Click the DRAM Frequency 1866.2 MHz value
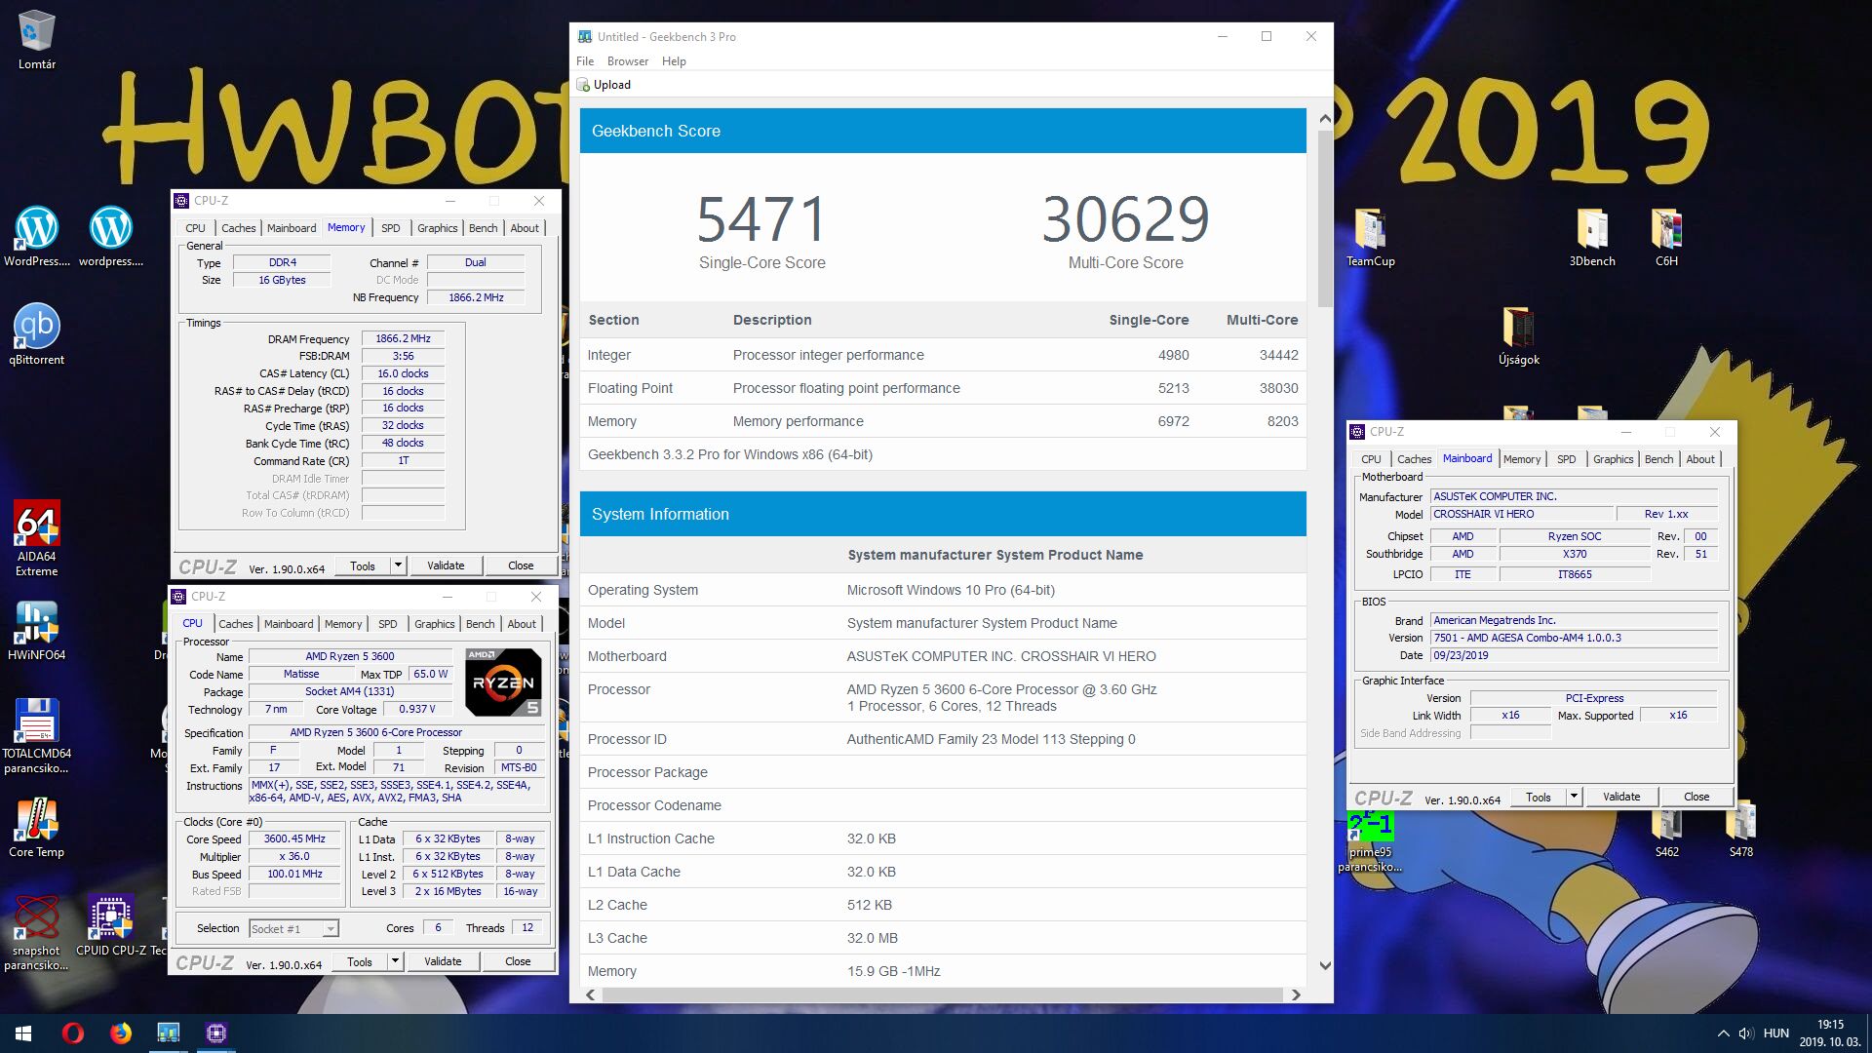The width and height of the screenshot is (1872, 1053). coord(403,339)
